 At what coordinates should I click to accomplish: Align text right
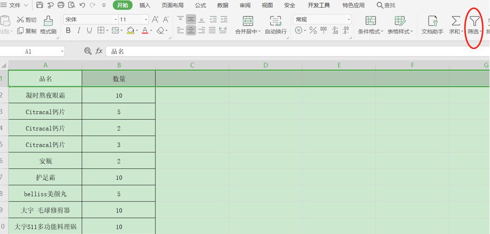(202, 30)
